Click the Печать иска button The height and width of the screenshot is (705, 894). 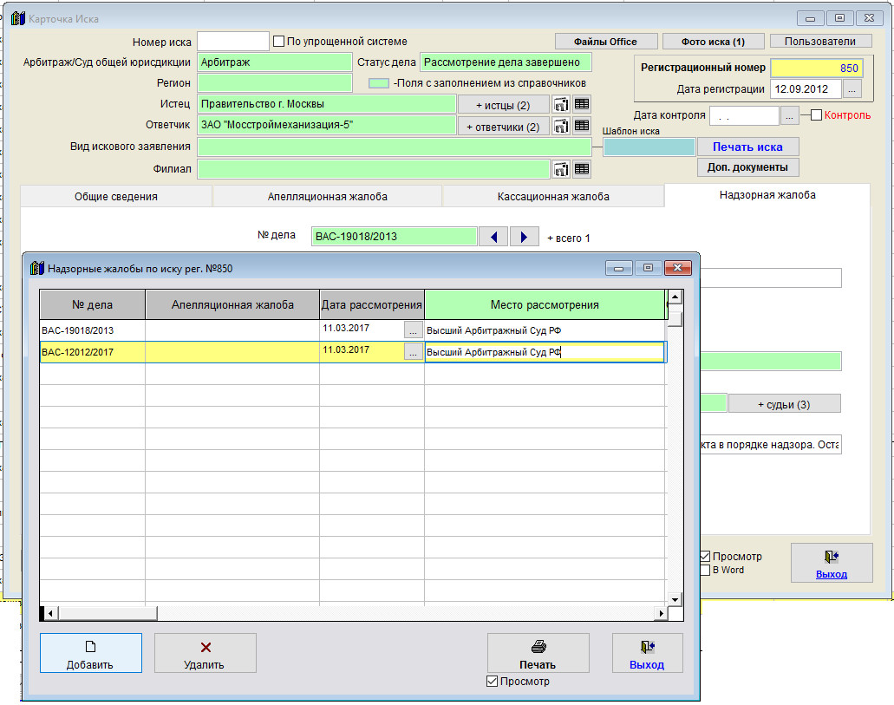[x=747, y=147]
